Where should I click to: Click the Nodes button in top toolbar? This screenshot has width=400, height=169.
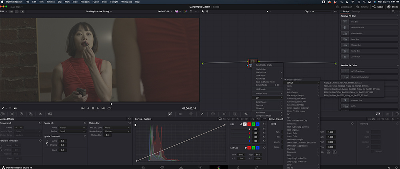pos(378,7)
